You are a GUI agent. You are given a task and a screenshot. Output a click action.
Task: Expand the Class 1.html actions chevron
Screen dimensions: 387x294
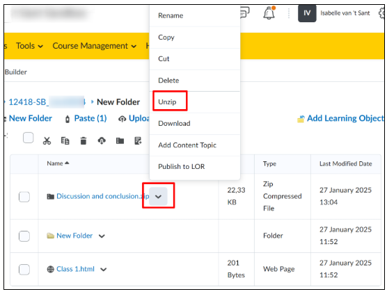pyautogui.click(x=104, y=270)
